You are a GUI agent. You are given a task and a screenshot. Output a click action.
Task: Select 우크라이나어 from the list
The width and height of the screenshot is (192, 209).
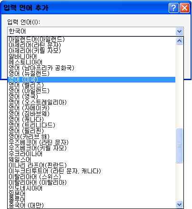pyautogui.click(x=91, y=154)
